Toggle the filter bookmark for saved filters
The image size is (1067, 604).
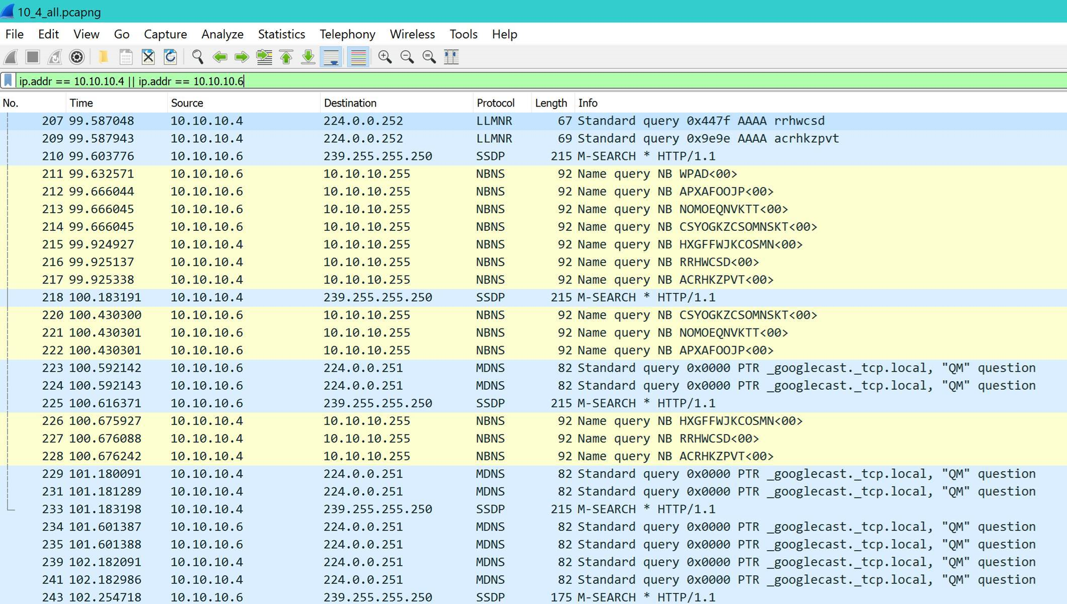(x=8, y=81)
